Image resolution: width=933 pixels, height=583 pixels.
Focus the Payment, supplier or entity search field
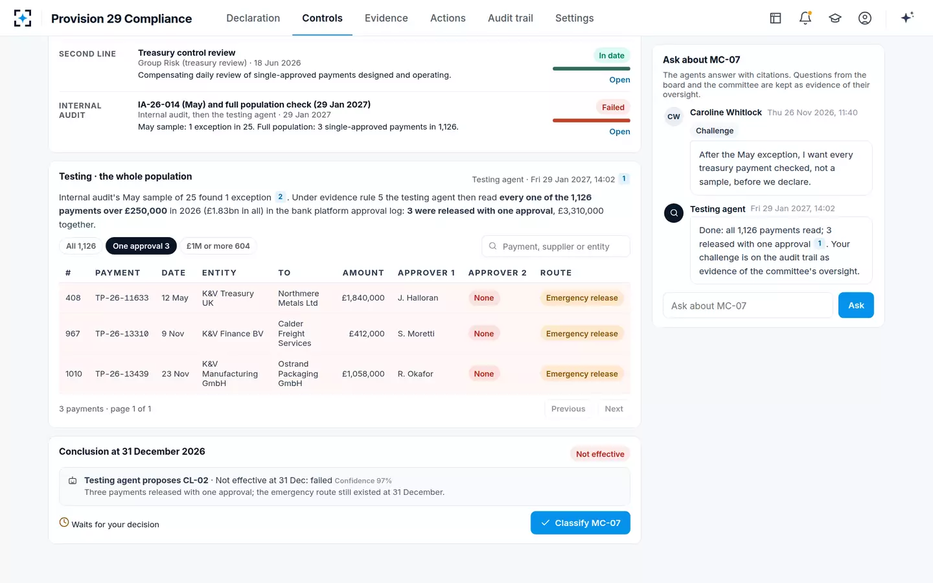556,246
